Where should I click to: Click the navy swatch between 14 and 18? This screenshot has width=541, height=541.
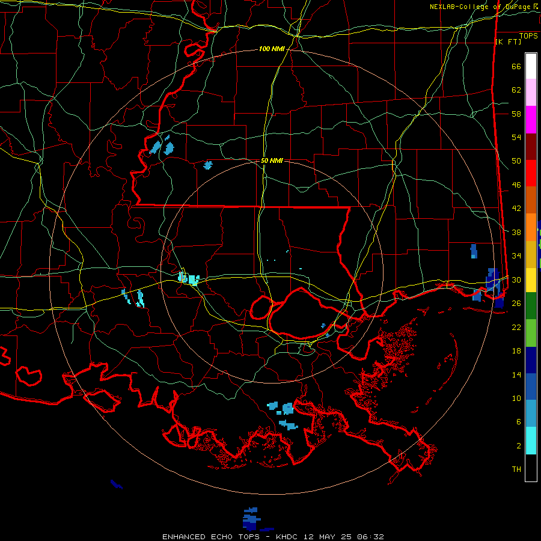pyautogui.click(x=531, y=360)
